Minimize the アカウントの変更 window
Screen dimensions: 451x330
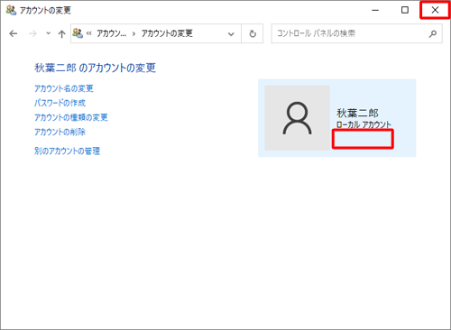(375, 10)
